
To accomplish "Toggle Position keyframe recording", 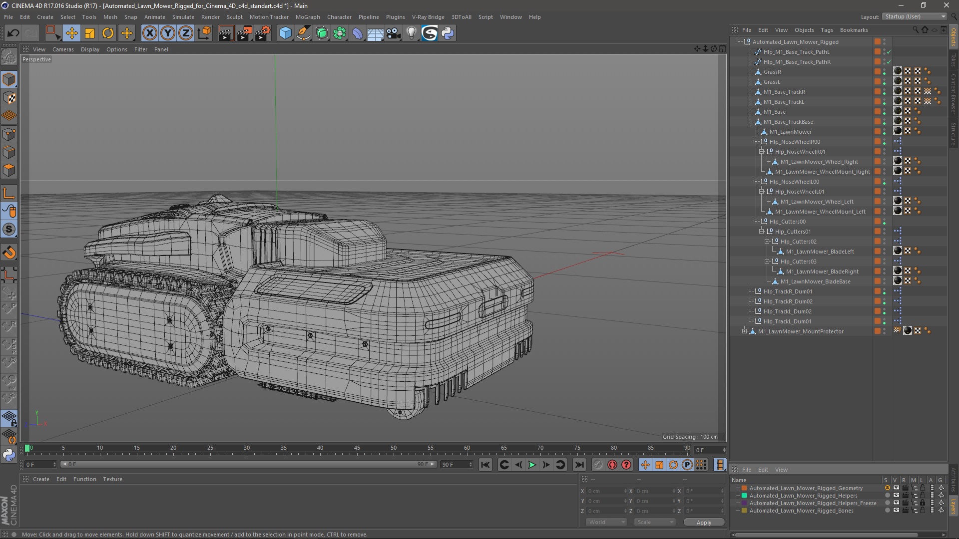I will coord(645,465).
